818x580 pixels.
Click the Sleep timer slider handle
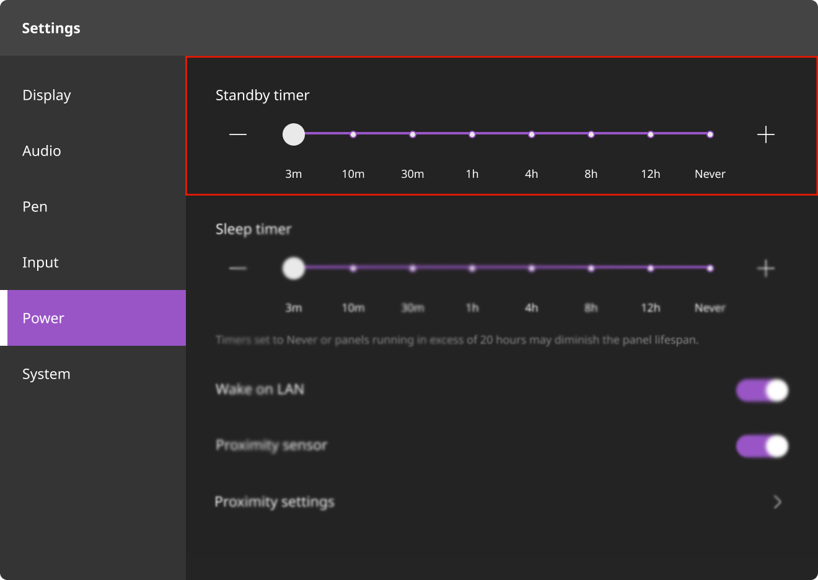pyautogui.click(x=294, y=268)
